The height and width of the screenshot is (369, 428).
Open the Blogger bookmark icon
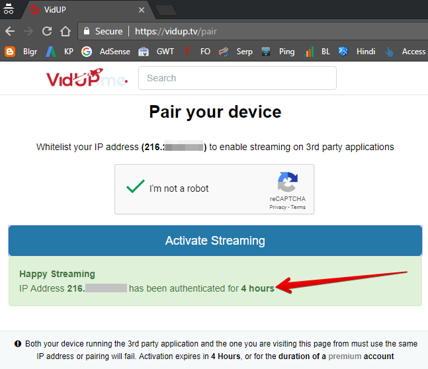pyautogui.click(x=10, y=52)
